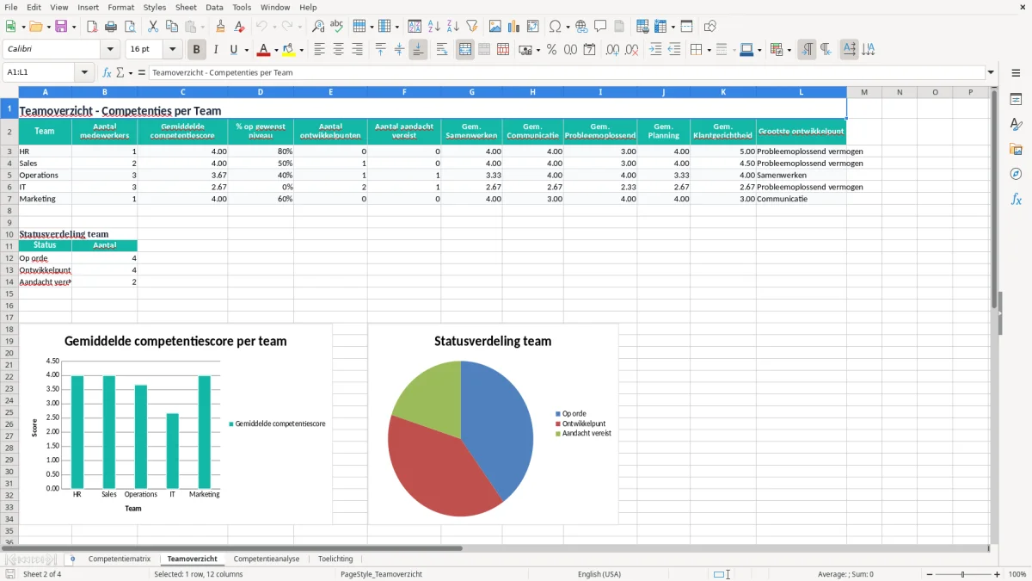This screenshot has height=581, width=1032.
Task: Toggle Italic formatting
Action: coord(216,50)
